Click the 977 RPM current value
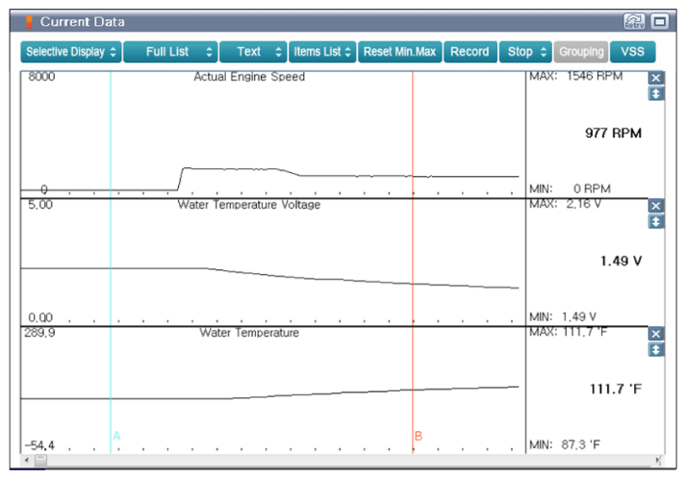This screenshot has height=479, width=686. 614,133
